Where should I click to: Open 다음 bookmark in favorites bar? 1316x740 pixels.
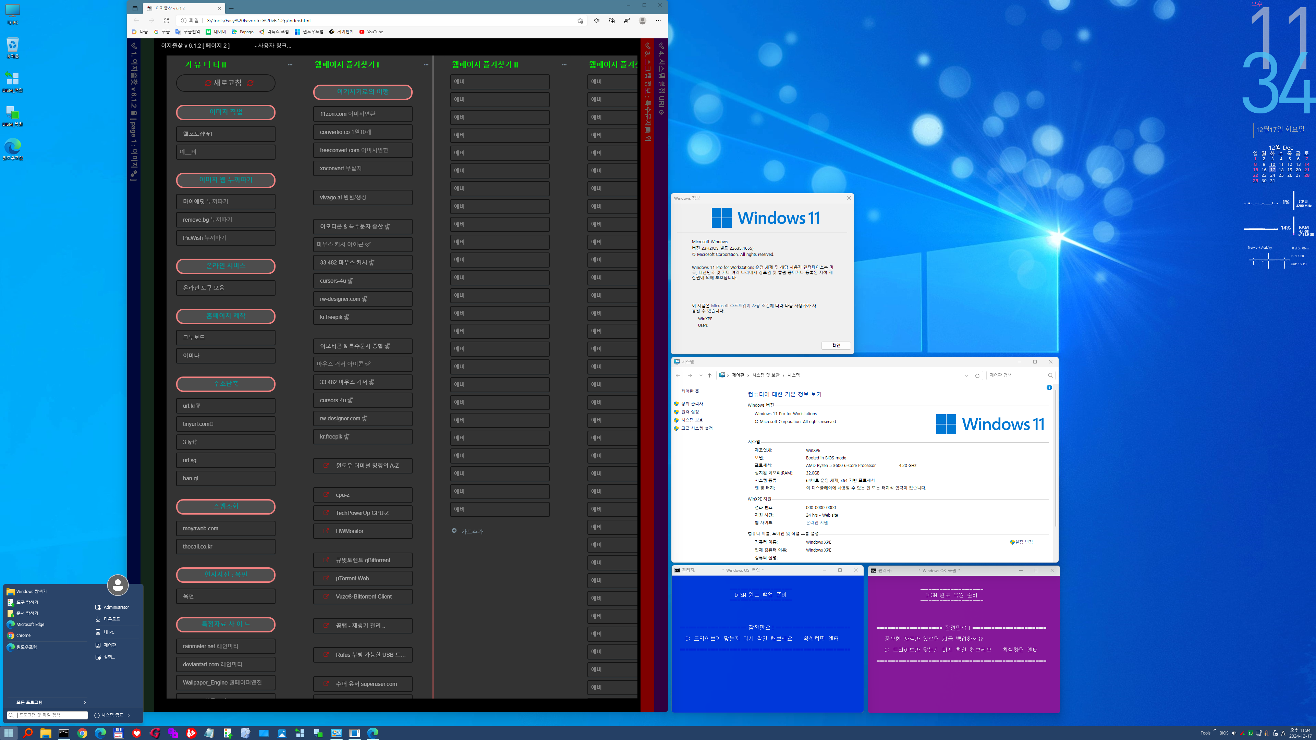(139, 32)
